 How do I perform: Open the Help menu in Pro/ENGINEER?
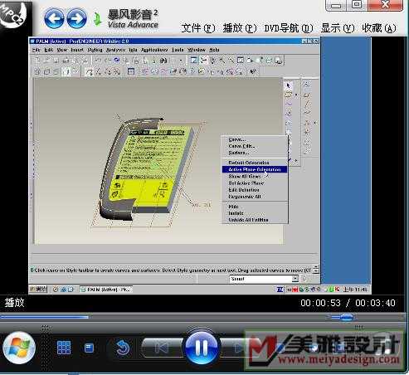(x=214, y=50)
